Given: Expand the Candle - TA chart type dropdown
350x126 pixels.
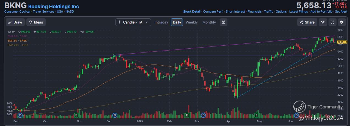Looking at the screenshot, I should pos(133,22).
